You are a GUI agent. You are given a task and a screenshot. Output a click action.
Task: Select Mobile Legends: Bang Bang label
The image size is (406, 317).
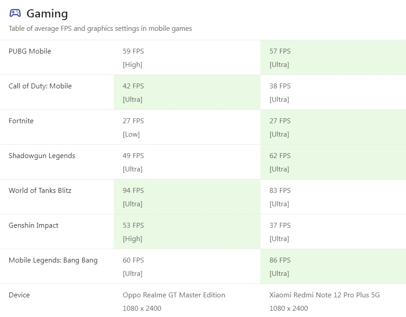53,260
